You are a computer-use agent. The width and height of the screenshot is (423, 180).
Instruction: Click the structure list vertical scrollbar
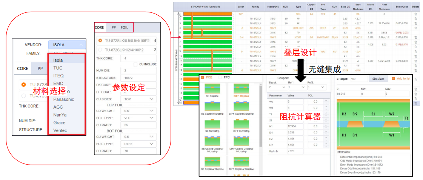pyautogui.click(x=261, y=115)
